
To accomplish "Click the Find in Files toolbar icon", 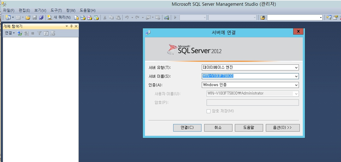I will point(263,17).
